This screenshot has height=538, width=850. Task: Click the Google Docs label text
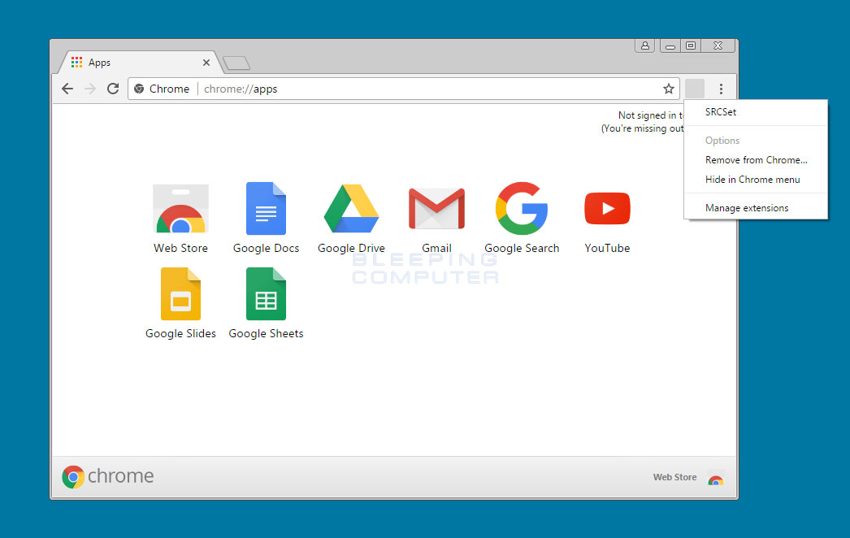click(x=266, y=249)
